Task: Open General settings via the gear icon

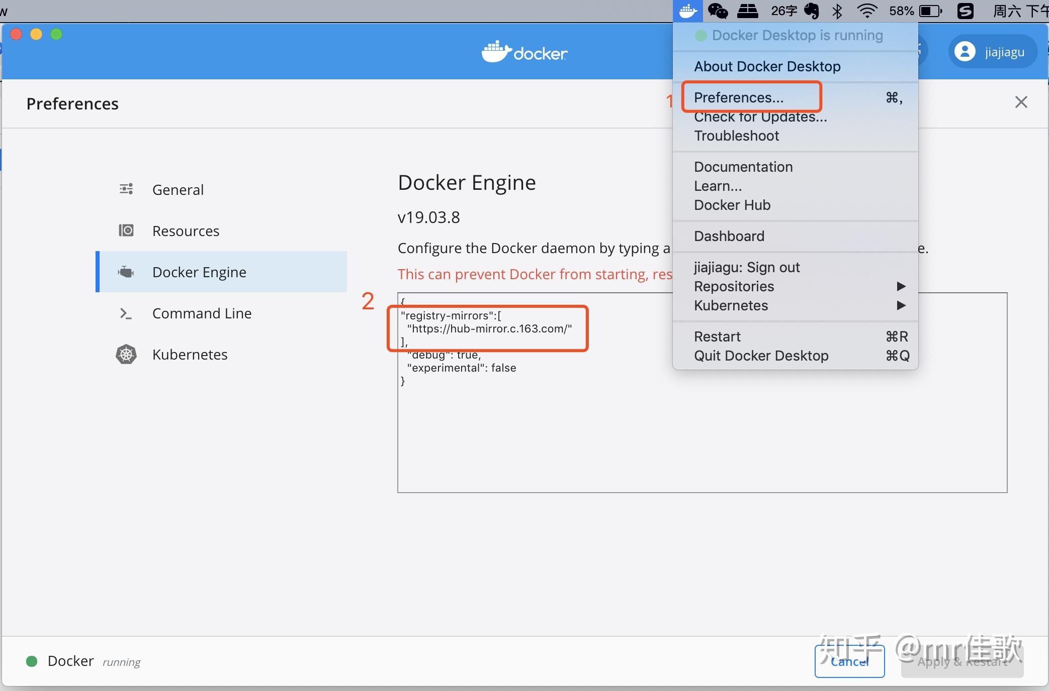Action: click(x=126, y=189)
